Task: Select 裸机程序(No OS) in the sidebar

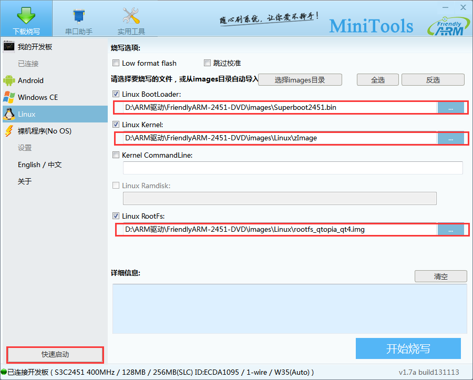Action: tap(55, 131)
